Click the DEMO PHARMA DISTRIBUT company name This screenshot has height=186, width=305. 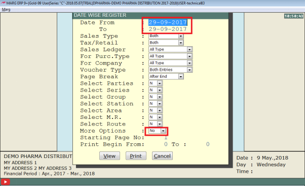[x=38, y=157]
